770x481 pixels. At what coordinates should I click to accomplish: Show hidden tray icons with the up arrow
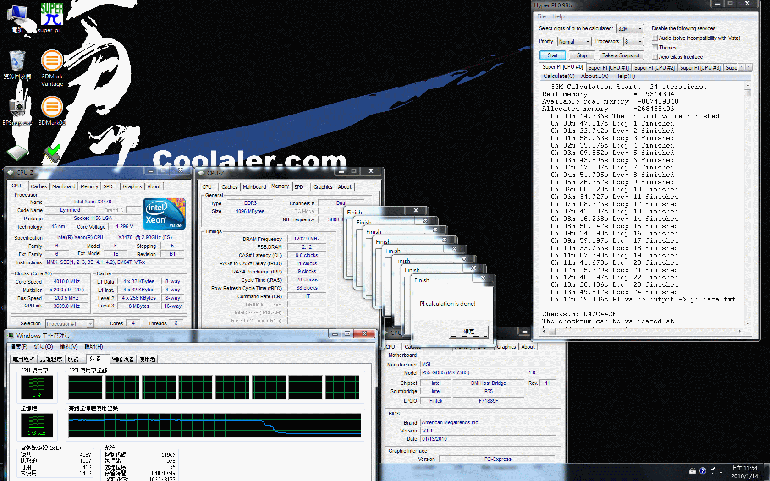pyautogui.click(x=721, y=472)
